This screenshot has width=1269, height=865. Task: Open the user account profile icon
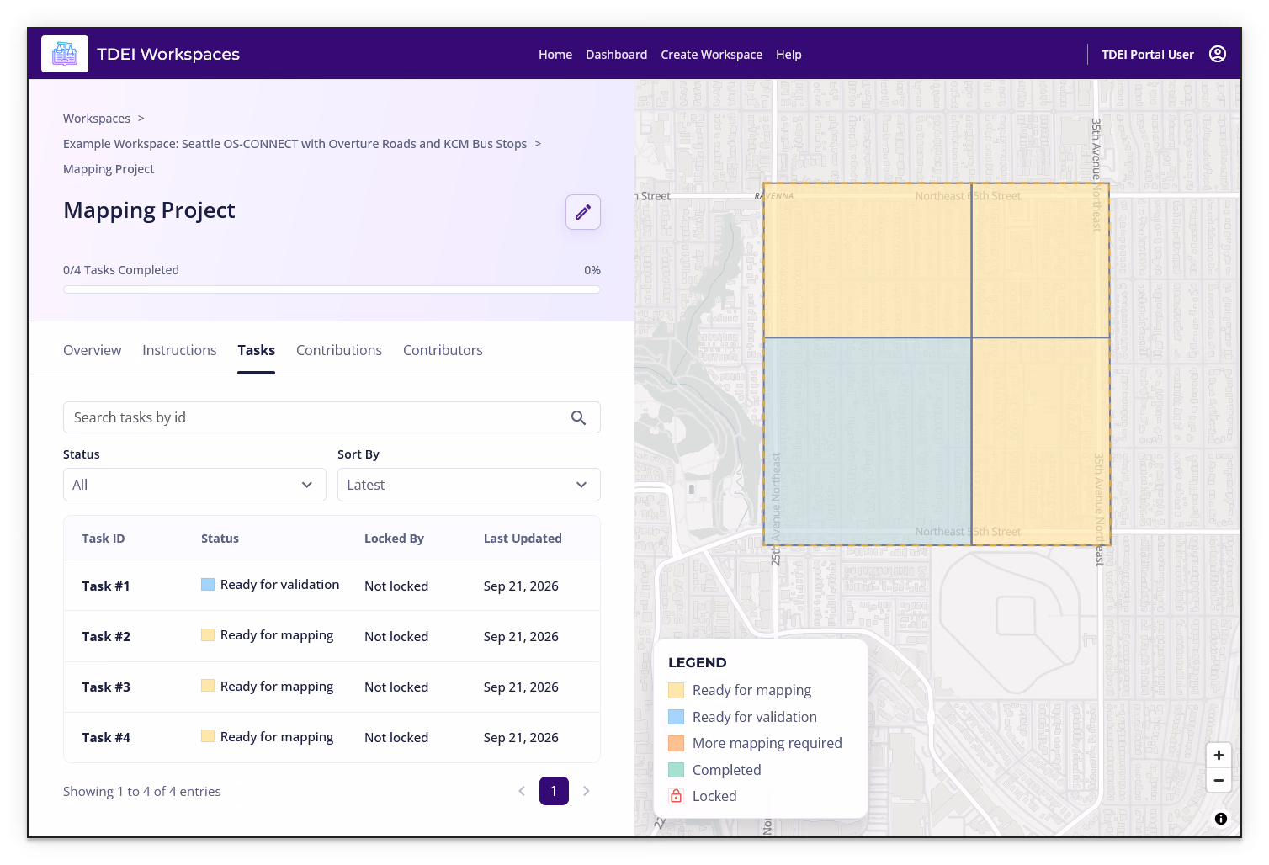click(1218, 54)
